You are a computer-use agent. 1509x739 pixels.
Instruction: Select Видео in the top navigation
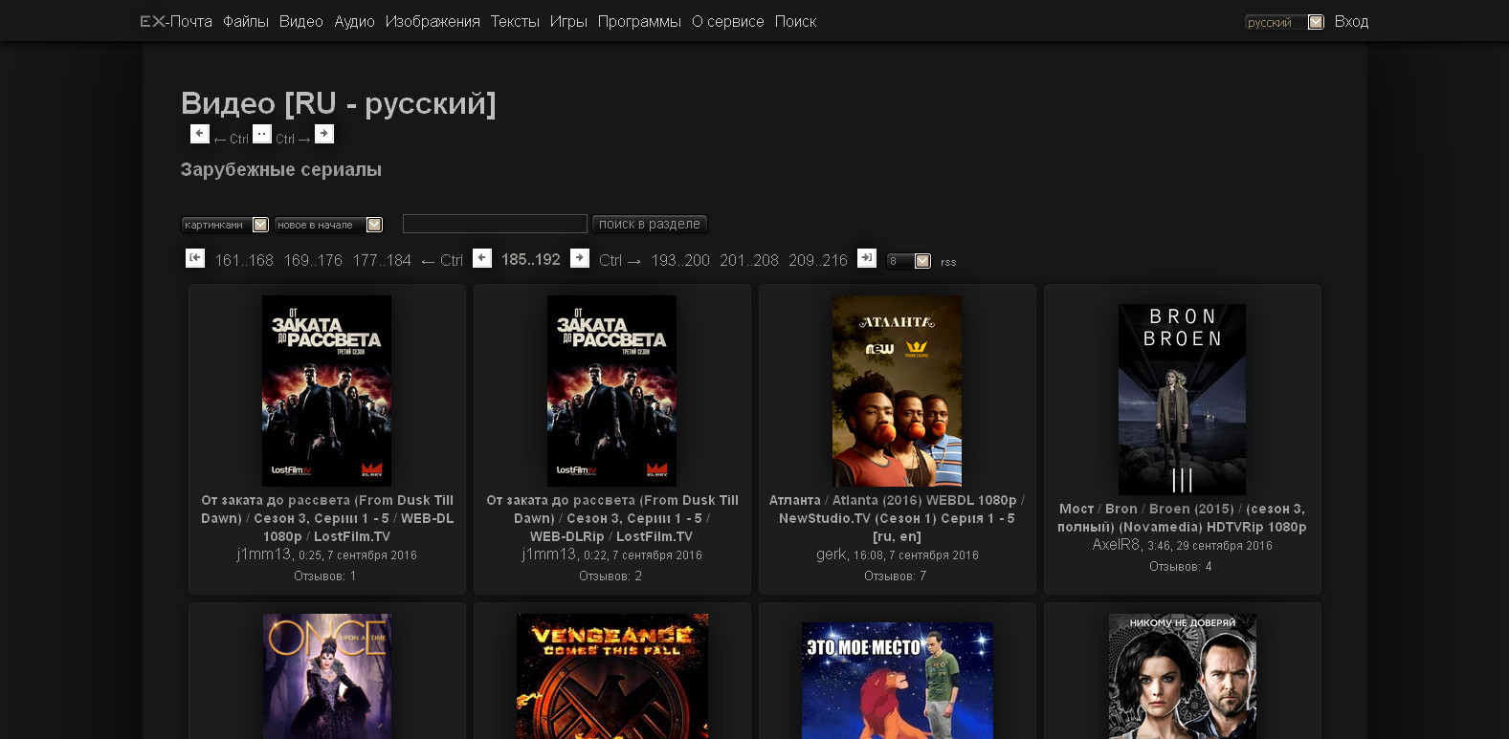coord(301,21)
